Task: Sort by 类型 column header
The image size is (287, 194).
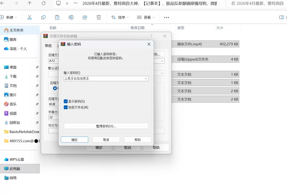Action: pyautogui.click(x=181, y=28)
